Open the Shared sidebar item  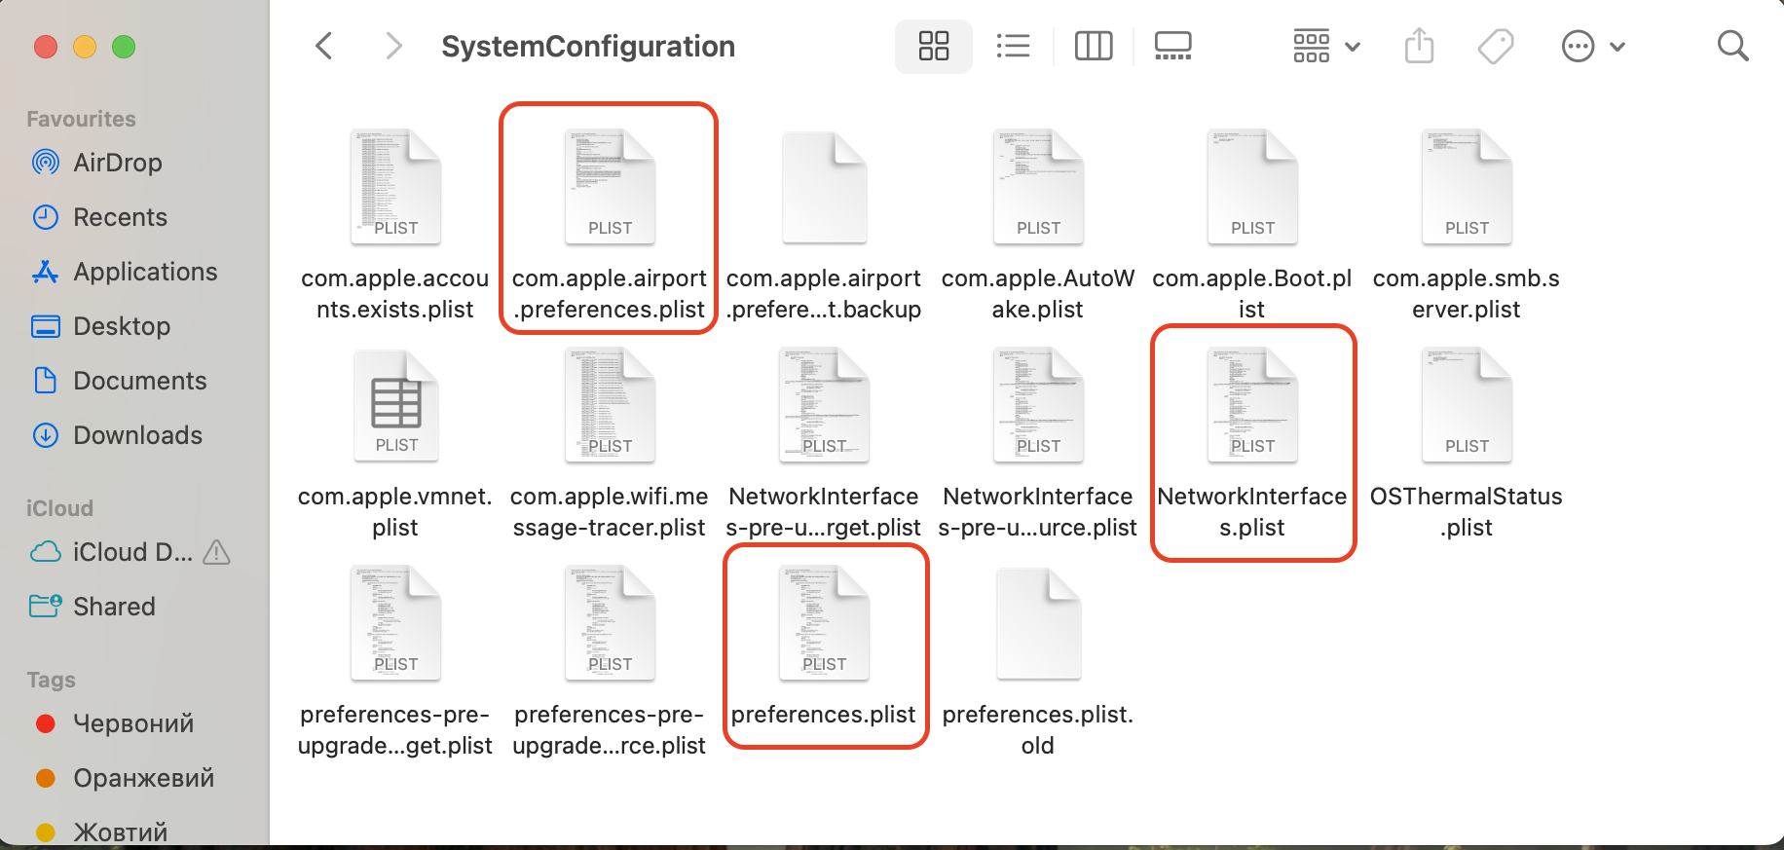tap(114, 607)
